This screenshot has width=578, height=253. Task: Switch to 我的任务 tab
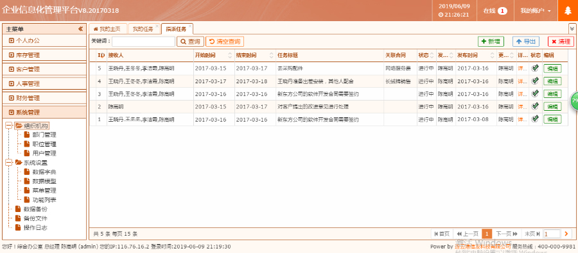(143, 29)
